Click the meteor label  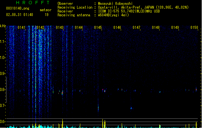pos(46,10)
